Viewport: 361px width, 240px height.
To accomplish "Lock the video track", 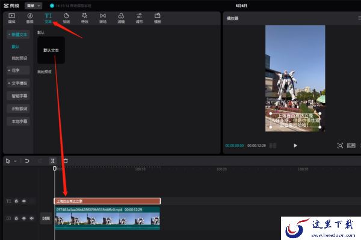I will coord(16,218).
